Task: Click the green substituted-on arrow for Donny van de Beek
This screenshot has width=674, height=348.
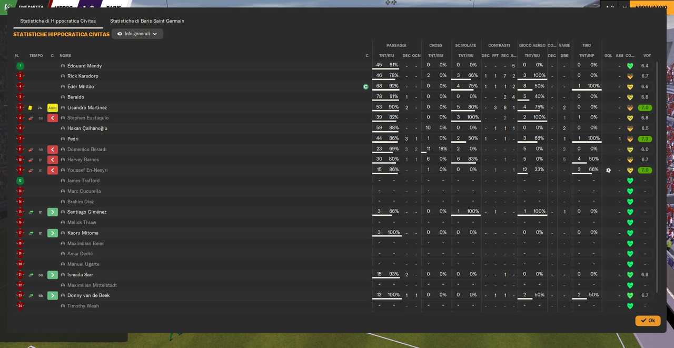Action: tap(53, 295)
